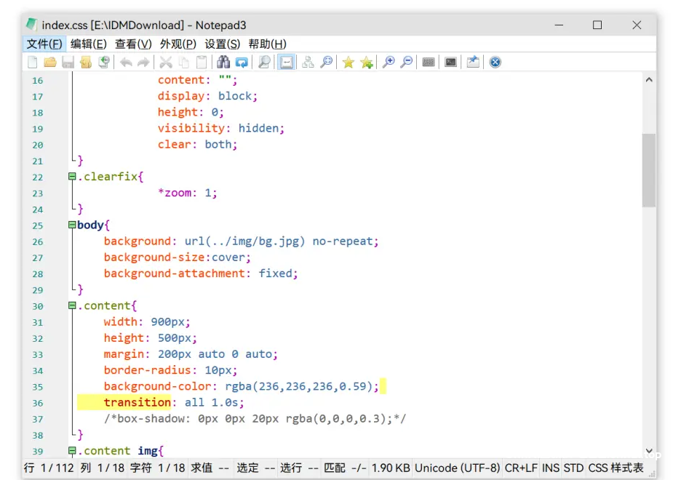Viewport: 681px width, 480px height.
Task: Click the 选定 status field
Action: tap(256, 468)
